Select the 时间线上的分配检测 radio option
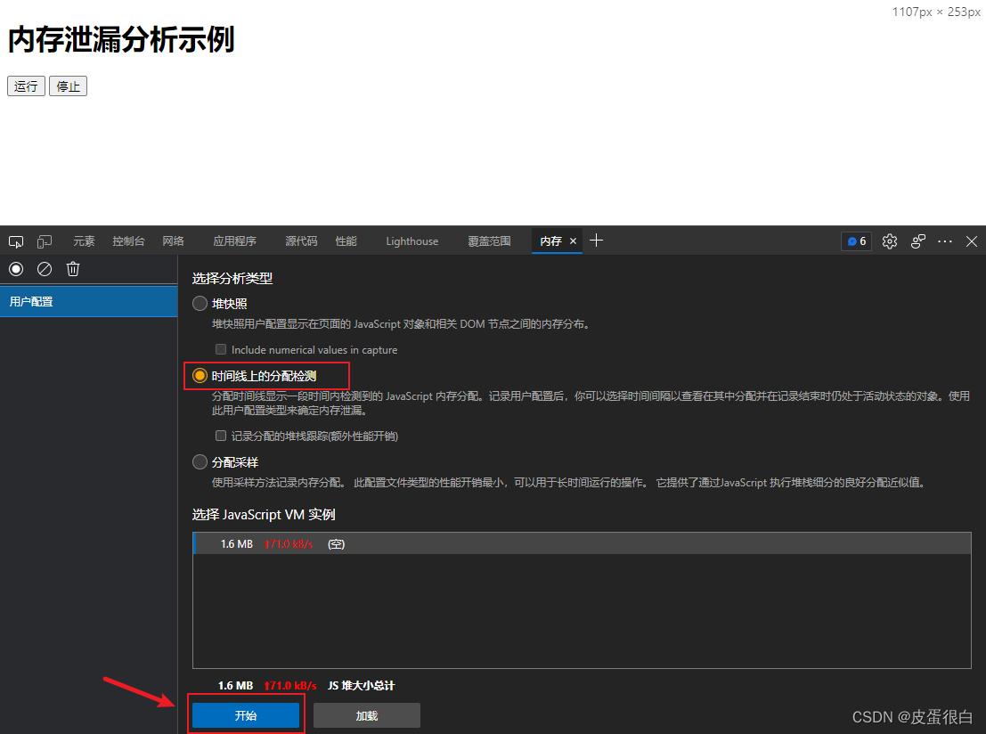This screenshot has width=986, height=734. click(x=200, y=376)
